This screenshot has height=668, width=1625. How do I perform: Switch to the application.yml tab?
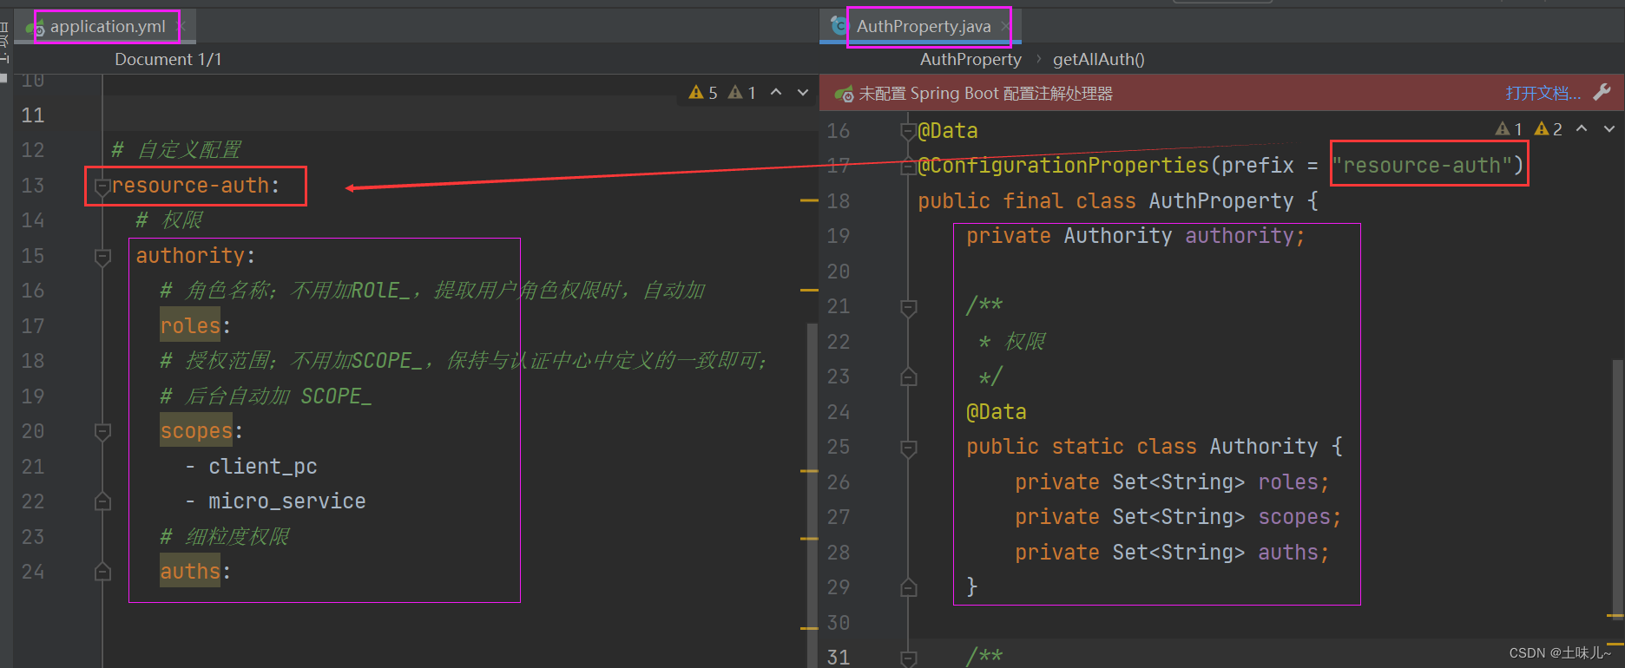[108, 26]
